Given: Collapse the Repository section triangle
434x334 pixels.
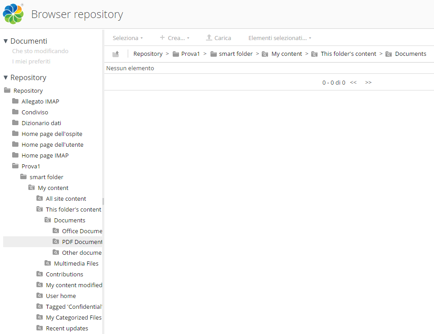Looking at the screenshot, I should (x=5, y=78).
